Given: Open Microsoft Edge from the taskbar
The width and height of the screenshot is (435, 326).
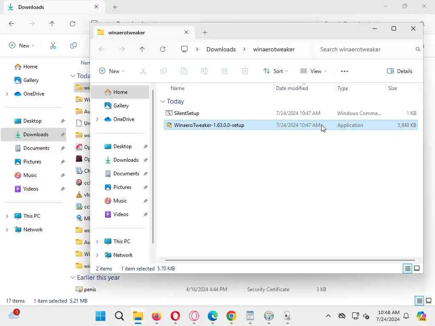Looking at the screenshot, I should pyautogui.click(x=212, y=316).
